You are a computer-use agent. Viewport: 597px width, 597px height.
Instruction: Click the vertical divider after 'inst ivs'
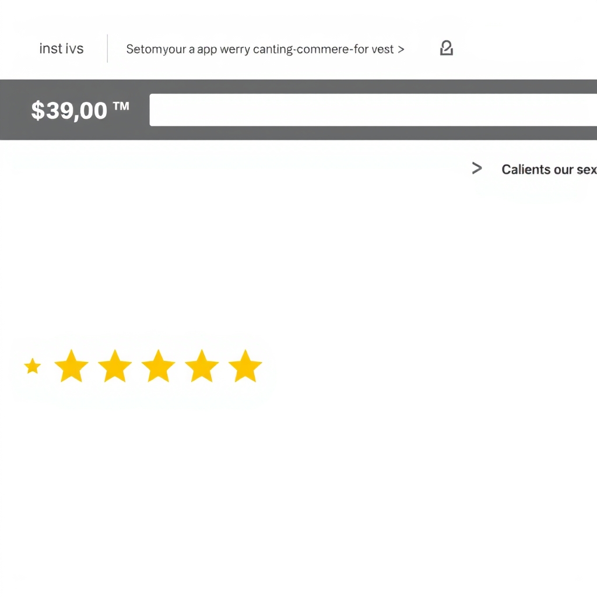tap(107, 48)
